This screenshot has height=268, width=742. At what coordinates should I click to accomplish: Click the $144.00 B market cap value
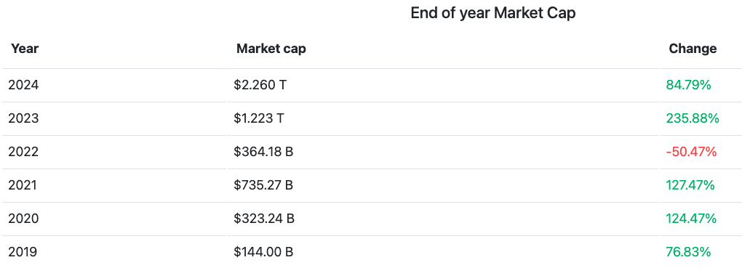pyautogui.click(x=263, y=253)
